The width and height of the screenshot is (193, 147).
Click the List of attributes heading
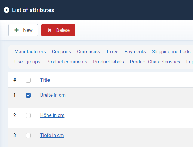tap(33, 10)
